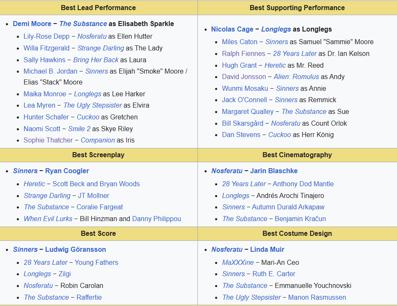Click the Benjamin Kračun link
Viewport: 397px width, 306px height.
point(300,219)
